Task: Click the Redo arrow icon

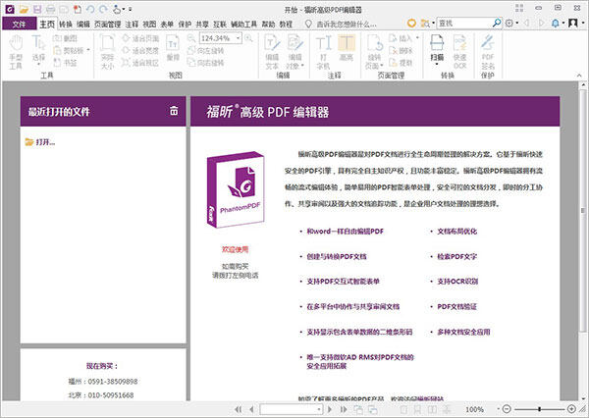Action: coord(102,9)
